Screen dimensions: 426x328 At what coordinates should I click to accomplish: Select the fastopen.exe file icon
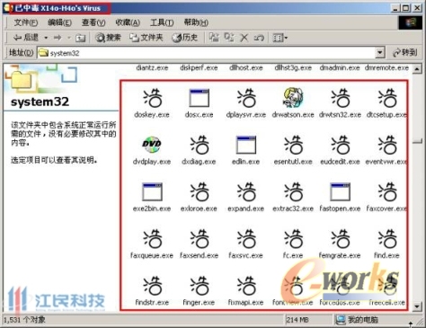[340, 191]
